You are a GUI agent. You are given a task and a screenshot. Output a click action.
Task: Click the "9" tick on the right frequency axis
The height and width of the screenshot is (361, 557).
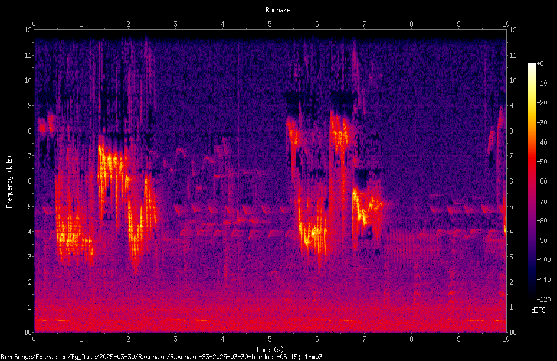click(511, 106)
